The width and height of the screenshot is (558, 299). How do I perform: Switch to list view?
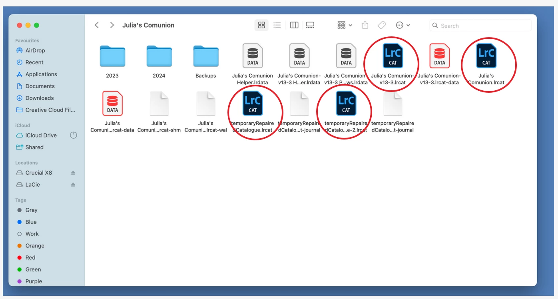point(277,25)
